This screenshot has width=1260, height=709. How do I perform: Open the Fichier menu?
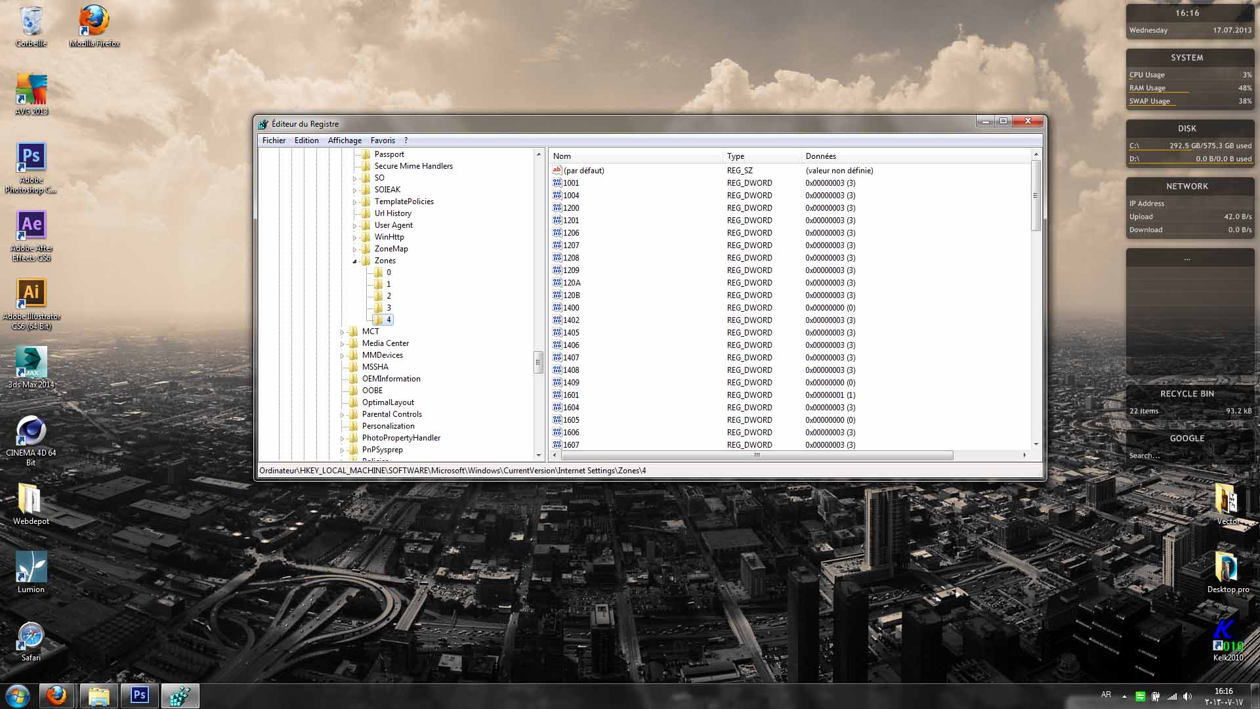coord(274,140)
